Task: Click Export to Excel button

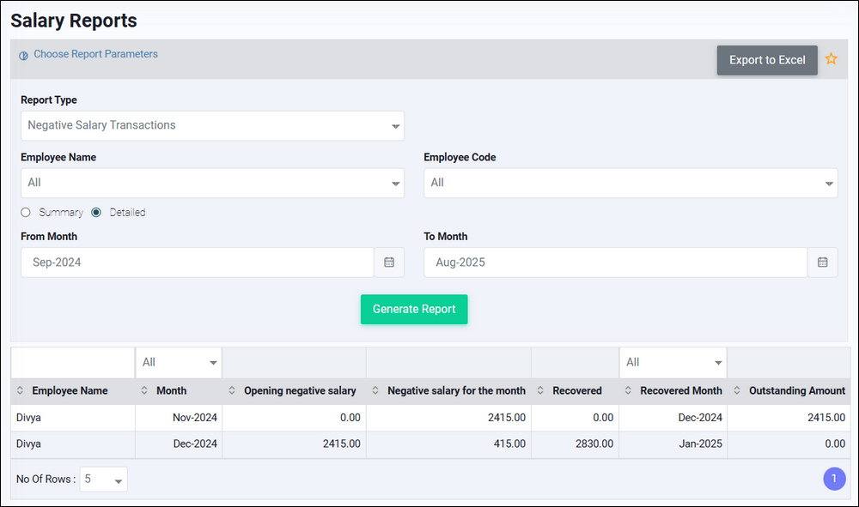Action: pyautogui.click(x=767, y=60)
